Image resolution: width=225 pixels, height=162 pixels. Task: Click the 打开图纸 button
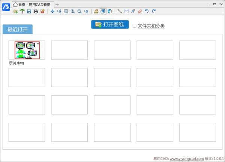[110, 25]
